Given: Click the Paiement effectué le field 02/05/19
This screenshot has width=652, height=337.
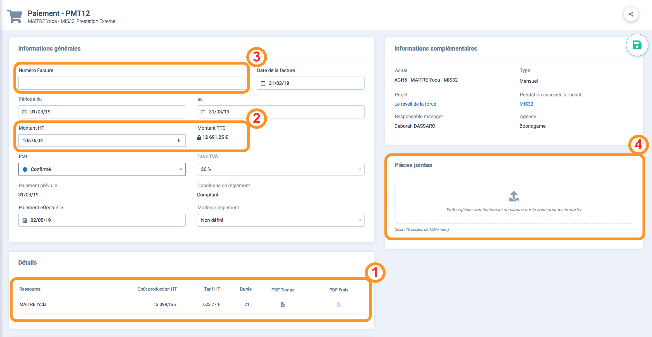Looking at the screenshot, I should [x=102, y=220].
